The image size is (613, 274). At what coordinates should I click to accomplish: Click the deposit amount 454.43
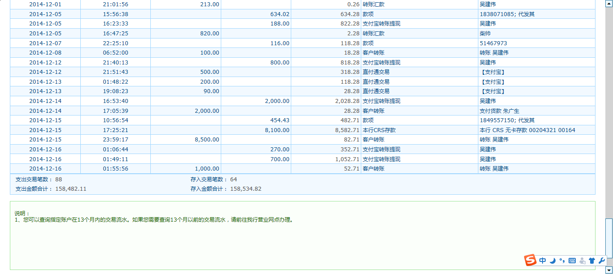coord(280,120)
